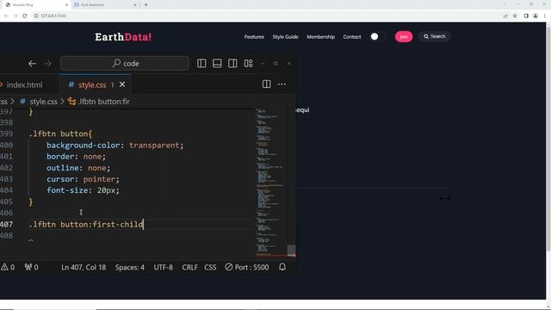551x310 pixels.
Task: Toggle the dark mode switch in the site header
Action: click(378, 36)
